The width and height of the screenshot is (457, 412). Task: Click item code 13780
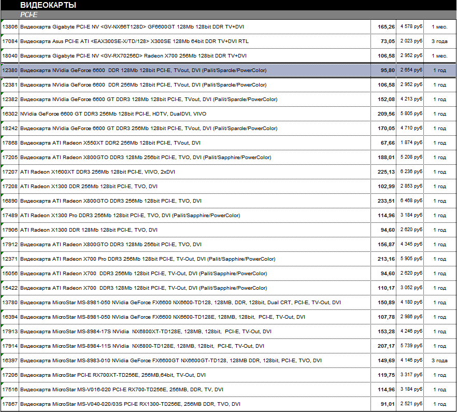(10, 302)
